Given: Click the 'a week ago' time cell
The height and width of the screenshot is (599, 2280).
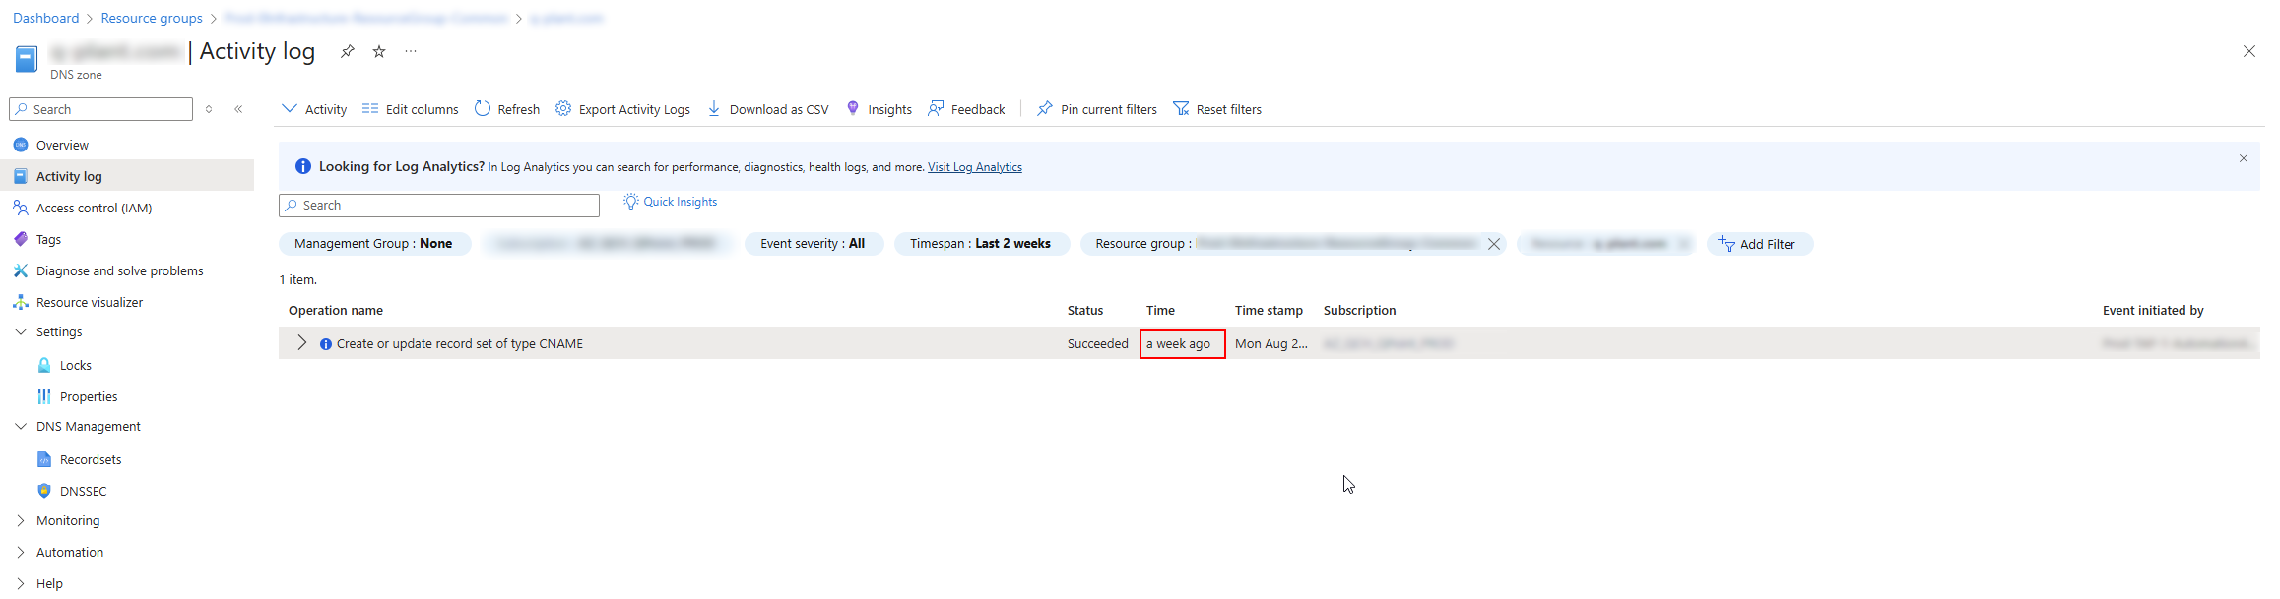Looking at the screenshot, I should (1182, 344).
